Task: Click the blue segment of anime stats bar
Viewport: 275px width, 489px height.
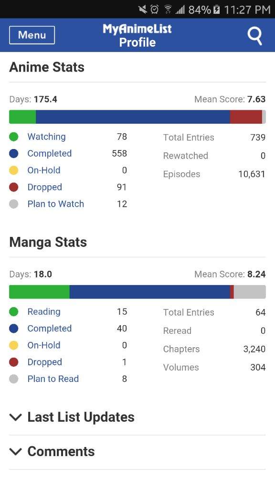Action: pyautogui.click(x=133, y=117)
